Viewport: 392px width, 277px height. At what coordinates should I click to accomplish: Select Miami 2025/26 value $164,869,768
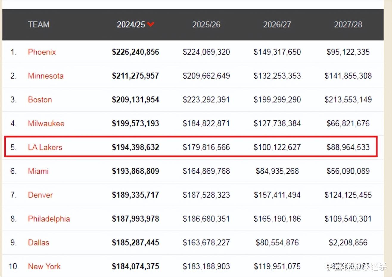click(x=206, y=171)
